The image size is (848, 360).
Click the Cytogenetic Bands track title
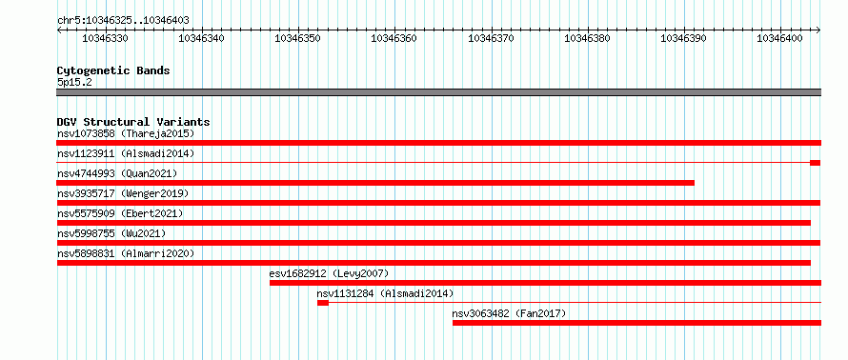[x=113, y=70]
